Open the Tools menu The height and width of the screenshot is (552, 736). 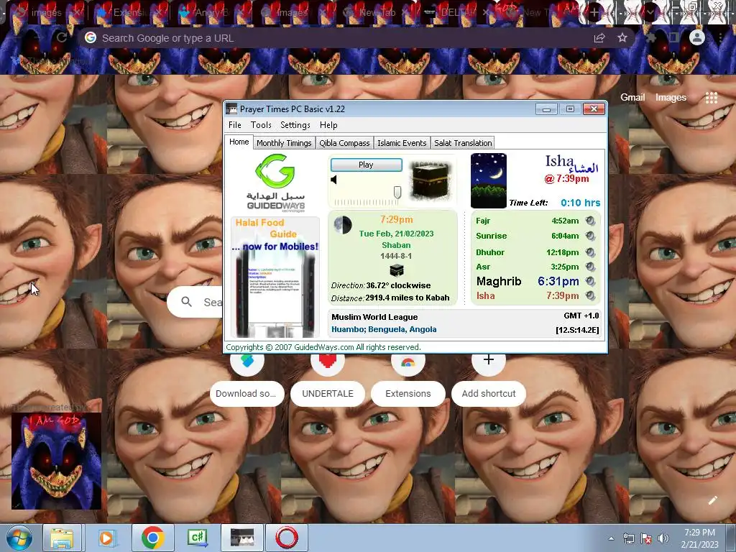click(261, 125)
